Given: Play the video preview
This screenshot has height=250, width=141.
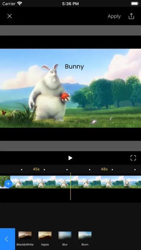Looking at the screenshot, I should tap(70, 158).
